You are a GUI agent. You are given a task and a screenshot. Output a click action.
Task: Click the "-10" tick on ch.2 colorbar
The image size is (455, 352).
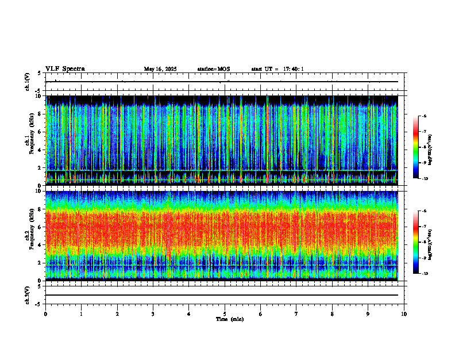click(425, 274)
